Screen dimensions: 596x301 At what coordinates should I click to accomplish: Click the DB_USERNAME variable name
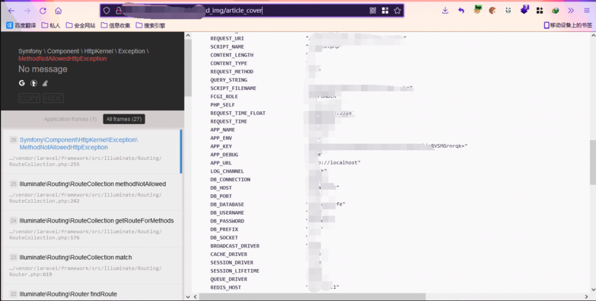pyautogui.click(x=227, y=213)
